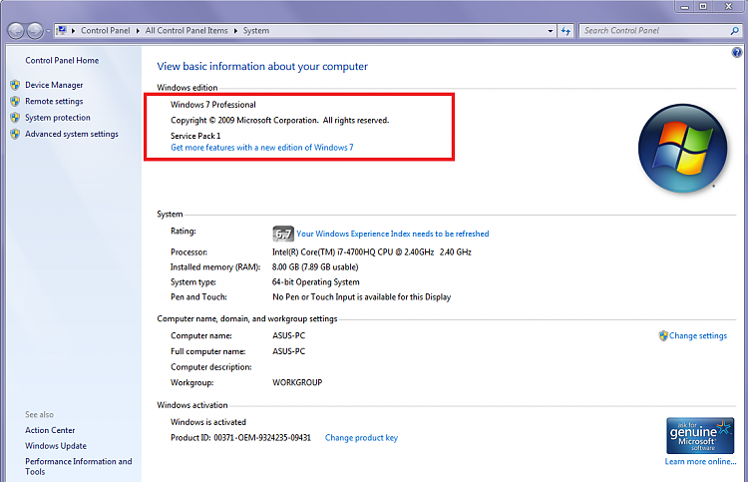The width and height of the screenshot is (748, 482).
Task: Click the Back navigation arrow button
Action: (16, 31)
